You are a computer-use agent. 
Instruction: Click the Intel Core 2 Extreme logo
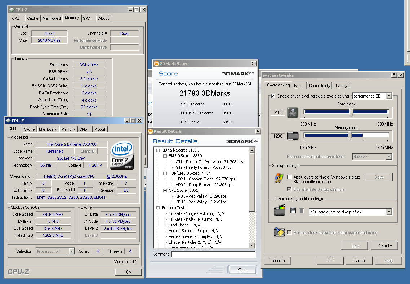click(x=122, y=155)
